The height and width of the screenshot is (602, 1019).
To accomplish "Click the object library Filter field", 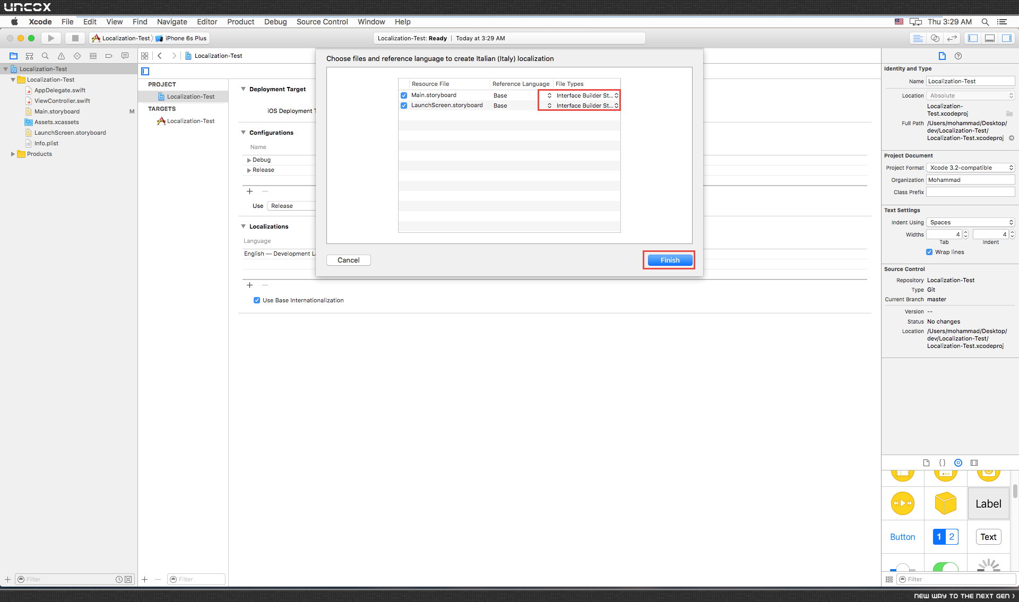I will point(956,579).
